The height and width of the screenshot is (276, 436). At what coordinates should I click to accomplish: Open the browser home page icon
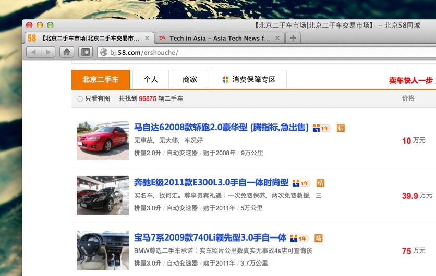point(67,52)
